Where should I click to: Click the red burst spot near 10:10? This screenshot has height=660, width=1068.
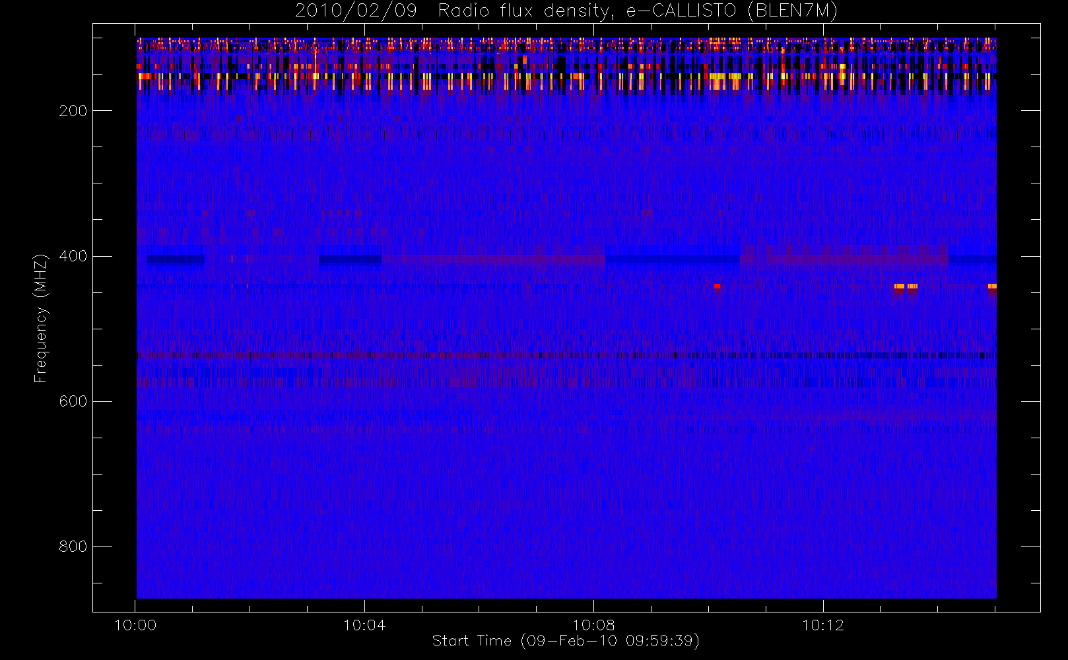717,286
